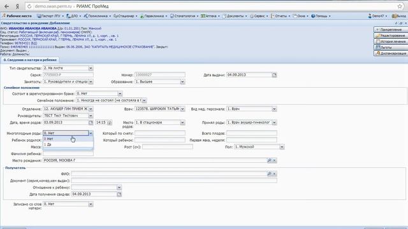Image resolution: width=408 pixels, height=229 pixels.
Task: Open Параклиника menu
Action: tap(154, 16)
